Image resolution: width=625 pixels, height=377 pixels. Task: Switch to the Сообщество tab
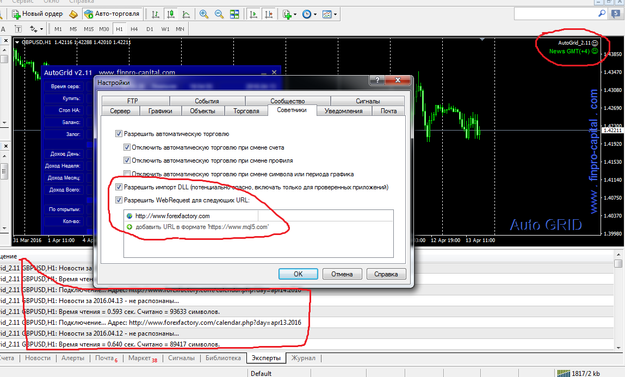tap(287, 101)
